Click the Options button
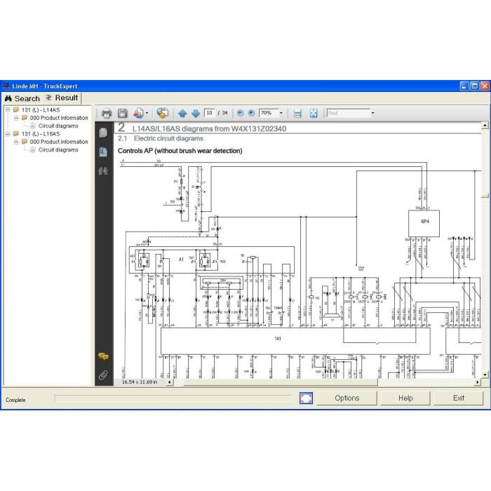Screen dimensions: 491x491 [x=347, y=398]
